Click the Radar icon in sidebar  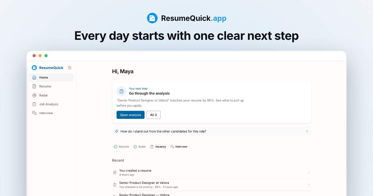coord(34,96)
